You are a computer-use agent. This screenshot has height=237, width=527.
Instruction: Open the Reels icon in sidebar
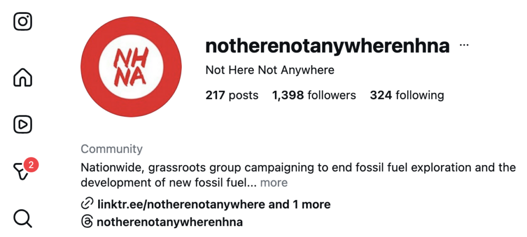click(x=23, y=124)
